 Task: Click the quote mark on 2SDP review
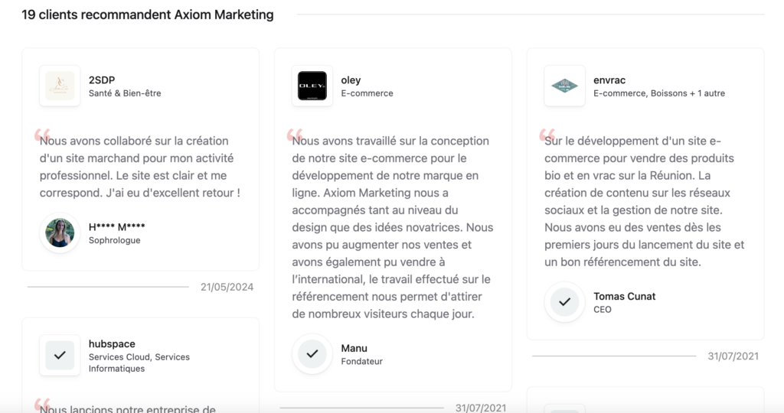pos(42,135)
